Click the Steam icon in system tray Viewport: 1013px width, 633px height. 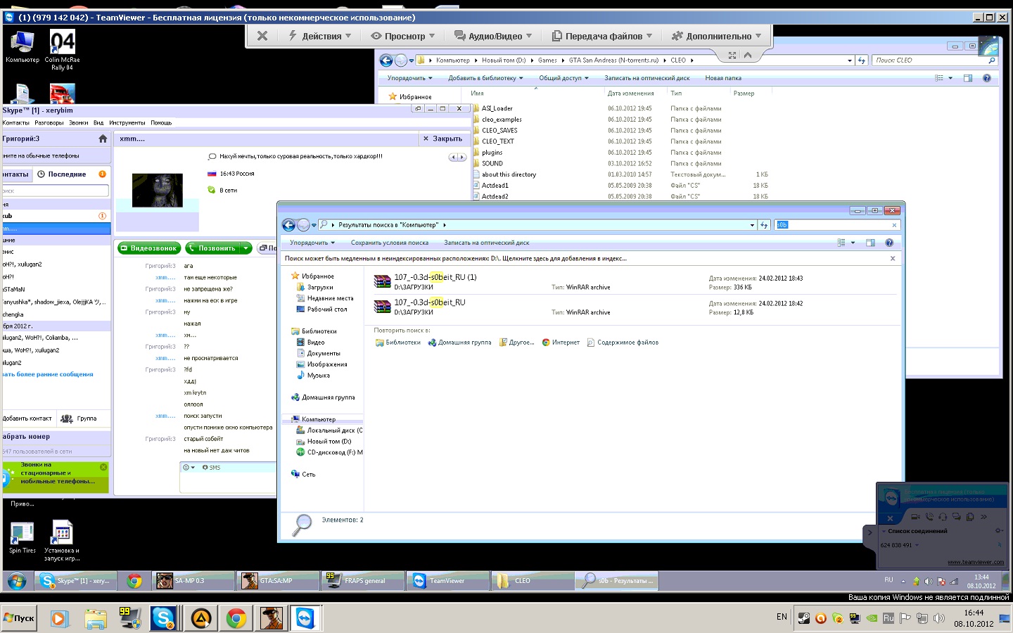803,618
